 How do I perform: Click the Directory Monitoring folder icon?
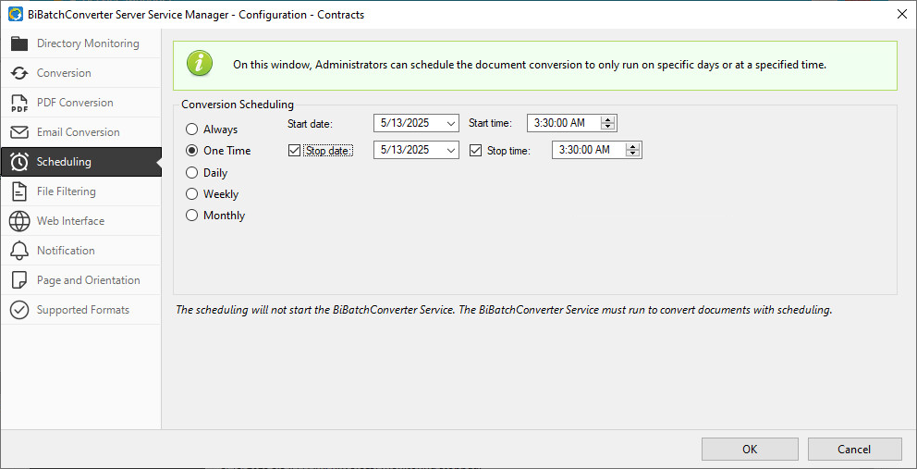point(19,43)
